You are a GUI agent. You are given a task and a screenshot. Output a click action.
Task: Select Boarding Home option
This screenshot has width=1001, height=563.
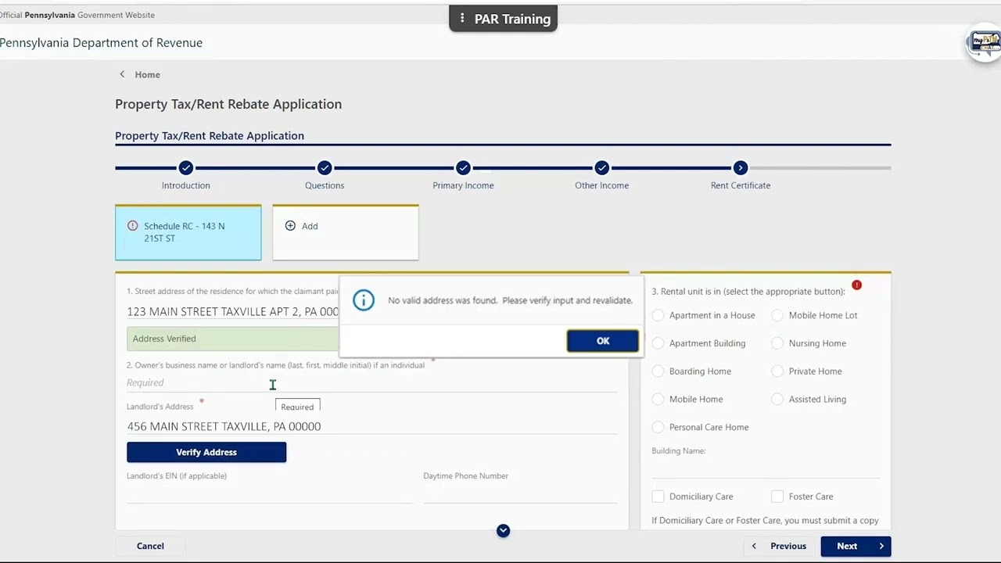[x=658, y=371]
